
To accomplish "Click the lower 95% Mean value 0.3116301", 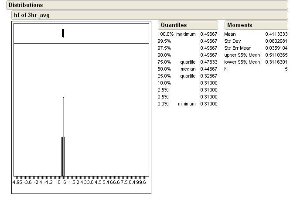I will click(276, 62).
